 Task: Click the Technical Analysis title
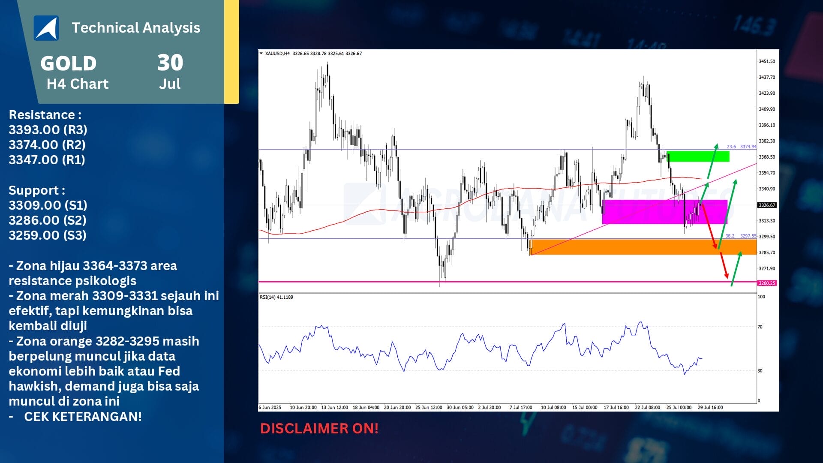pos(136,28)
